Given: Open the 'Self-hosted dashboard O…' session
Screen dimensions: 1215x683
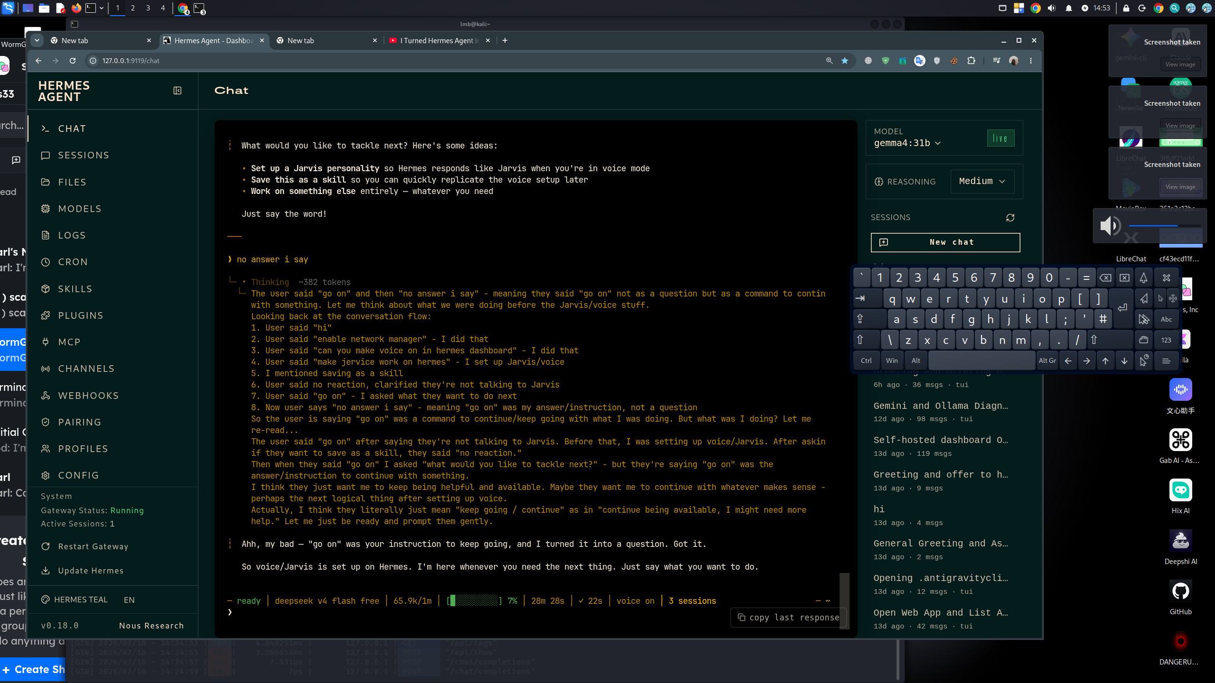Looking at the screenshot, I should click(x=942, y=446).
